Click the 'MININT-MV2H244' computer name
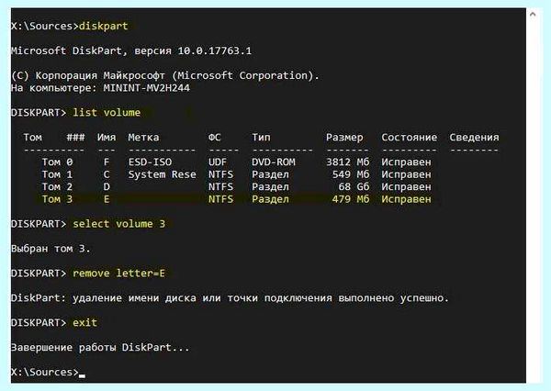Screen dimensions: 551x391 (147, 88)
